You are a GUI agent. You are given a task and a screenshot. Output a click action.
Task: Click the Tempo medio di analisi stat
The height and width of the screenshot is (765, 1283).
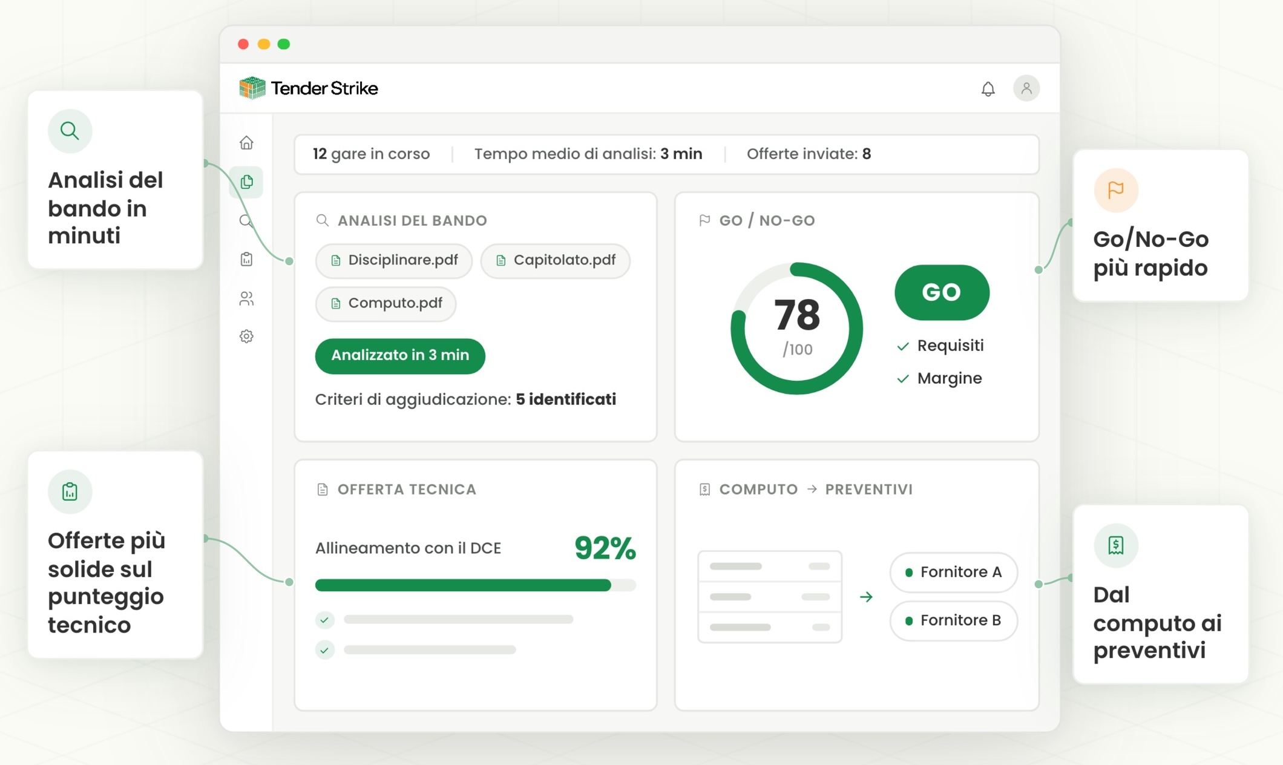588,154
